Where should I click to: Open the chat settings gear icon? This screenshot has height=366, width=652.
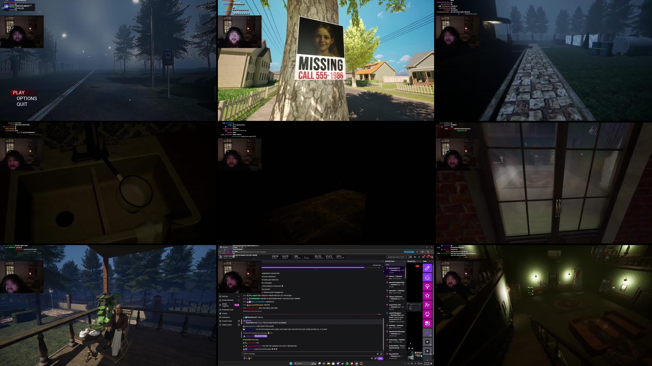(x=375, y=358)
